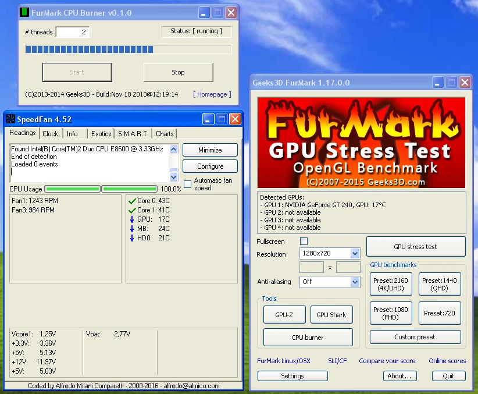Stop the CPU Burner test
The width and height of the screenshot is (478, 394).
click(178, 72)
